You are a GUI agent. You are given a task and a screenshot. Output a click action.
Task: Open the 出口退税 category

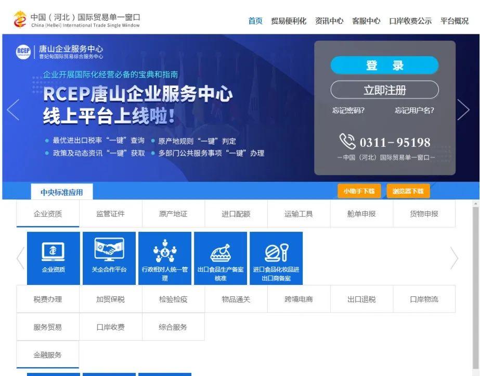click(361, 299)
